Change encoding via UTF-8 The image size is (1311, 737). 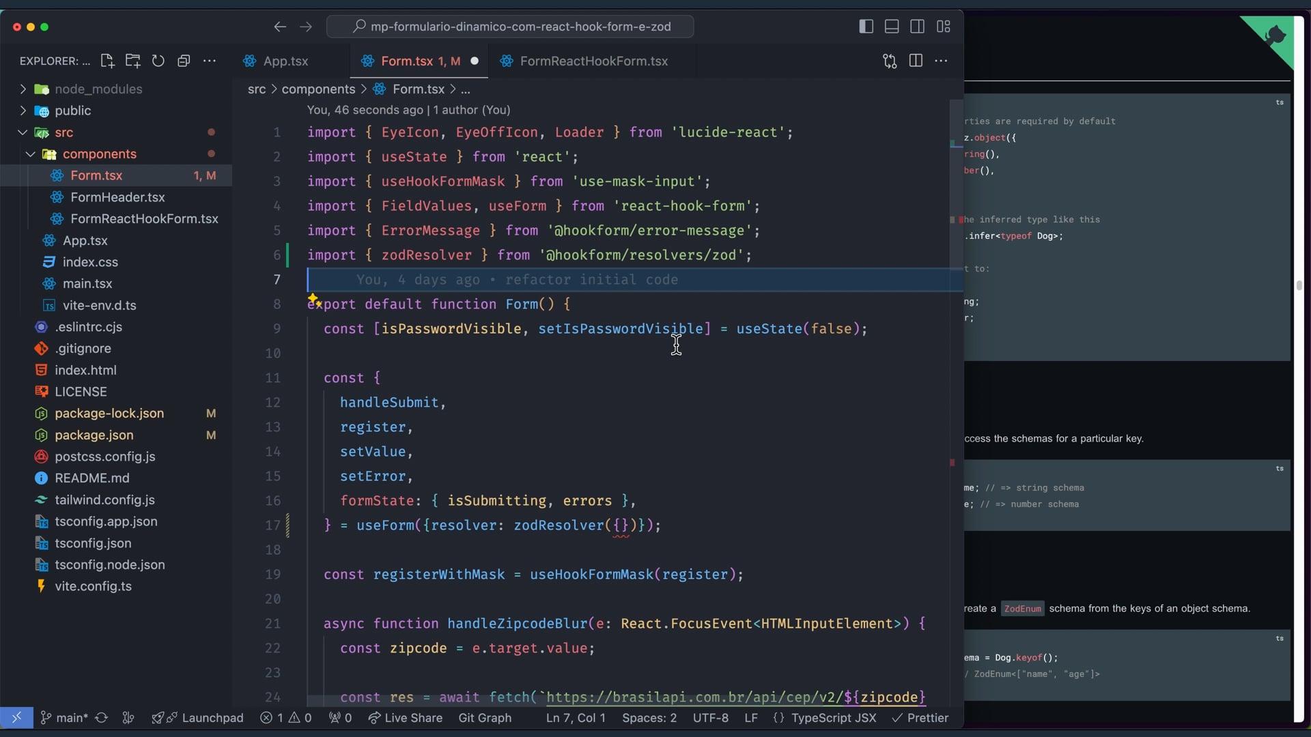coord(711,718)
